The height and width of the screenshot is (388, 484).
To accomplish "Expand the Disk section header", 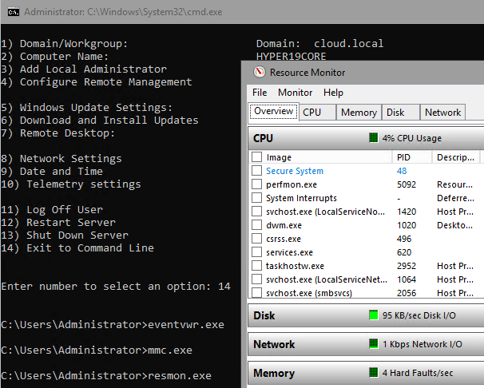I will pyautogui.click(x=366, y=315).
